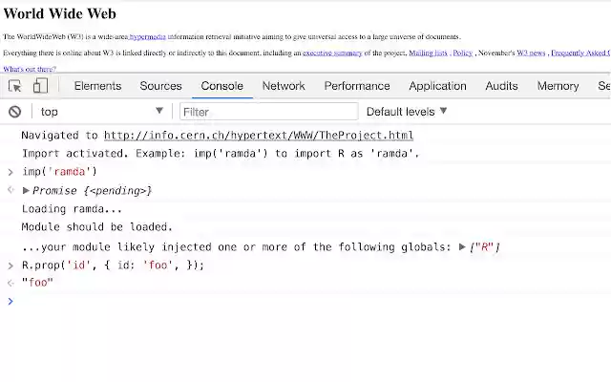Open the Frequently Asked link

coord(580,53)
